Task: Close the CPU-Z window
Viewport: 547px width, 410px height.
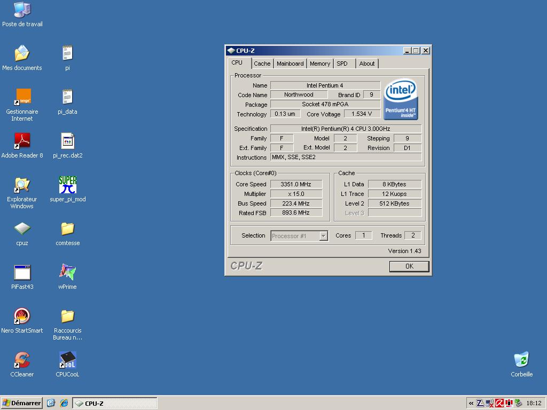Action: [426, 51]
